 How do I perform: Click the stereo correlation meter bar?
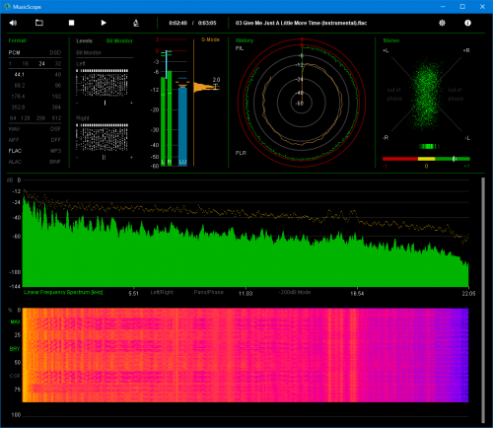click(x=426, y=159)
